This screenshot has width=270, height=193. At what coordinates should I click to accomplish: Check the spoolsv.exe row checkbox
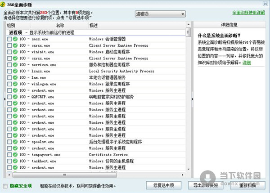tap(9, 142)
